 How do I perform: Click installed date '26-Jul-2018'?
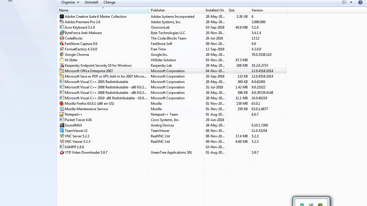coord(214,38)
